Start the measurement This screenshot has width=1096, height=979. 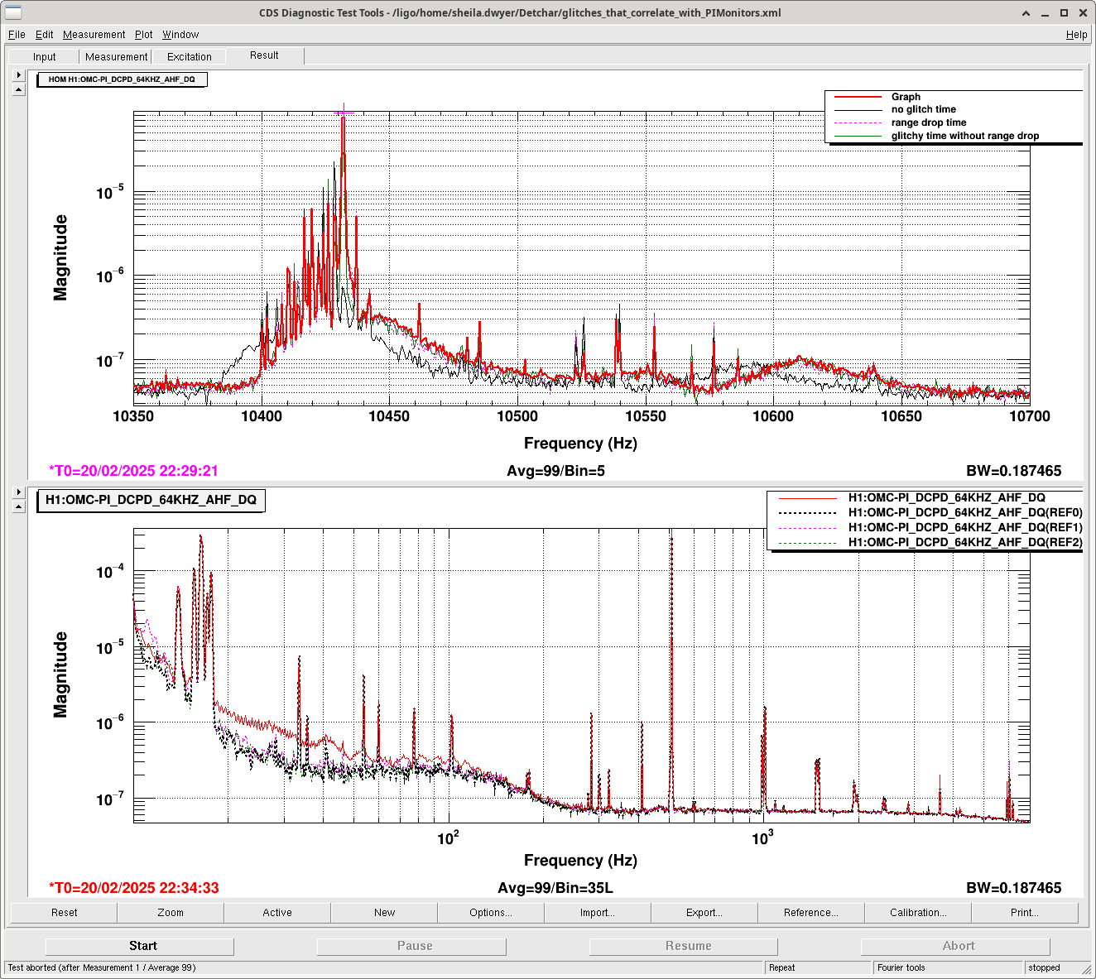point(140,946)
